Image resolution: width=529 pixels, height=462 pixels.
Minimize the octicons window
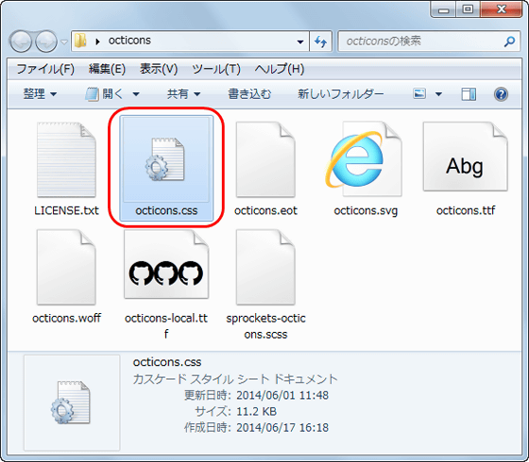443,10
